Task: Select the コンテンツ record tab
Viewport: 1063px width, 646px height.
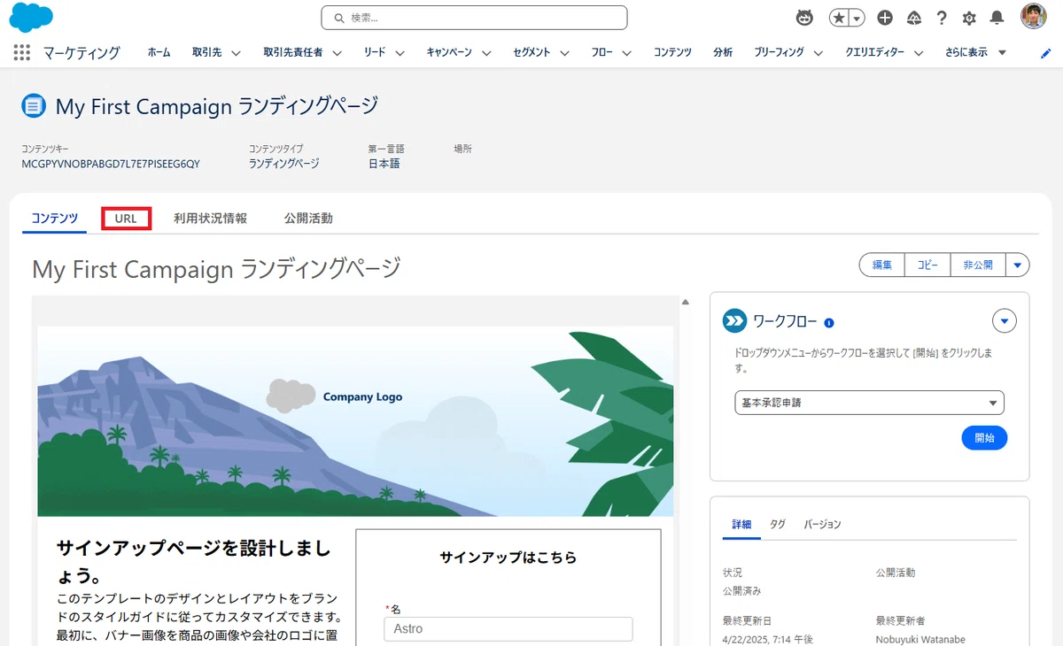Action: point(55,219)
